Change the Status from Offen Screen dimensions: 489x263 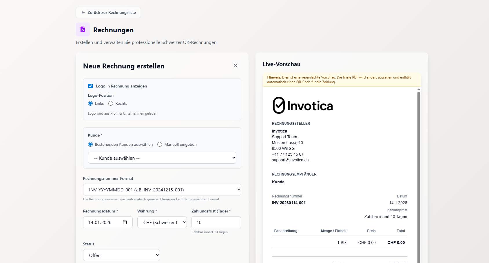121,255
